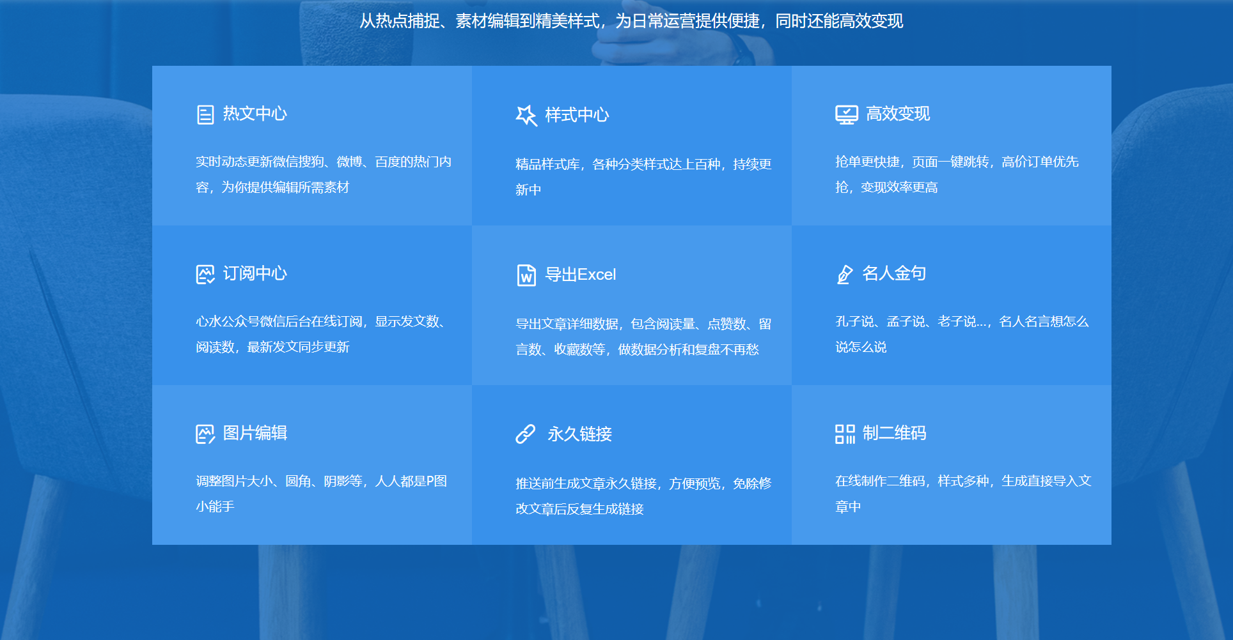Click the description starting 心水公众号微信后台
This screenshot has width=1233, height=640.
click(x=321, y=334)
